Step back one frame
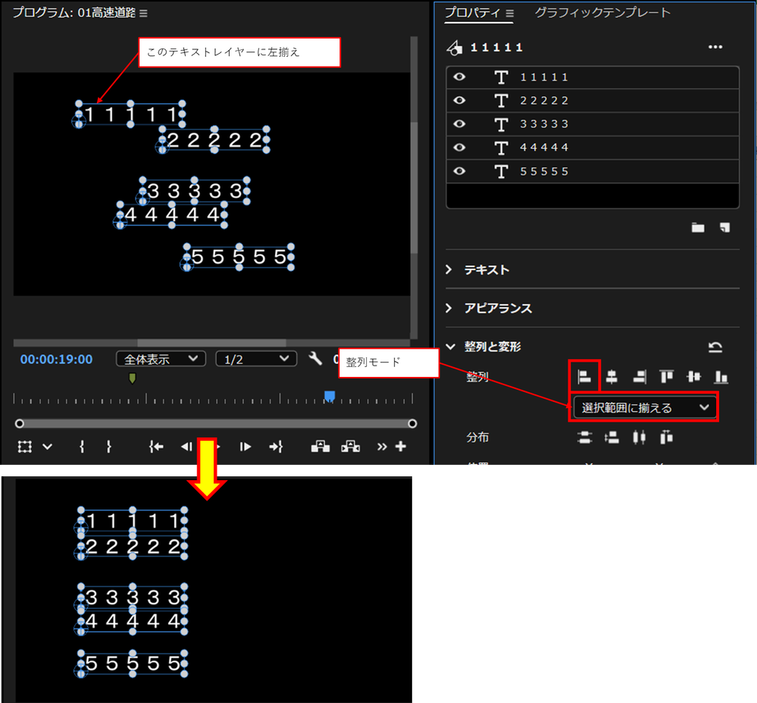This screenshot has height=703, width=757. [x=186, y=447]
